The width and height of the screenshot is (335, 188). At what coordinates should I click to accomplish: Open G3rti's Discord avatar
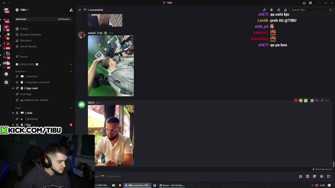click(82, 105)
